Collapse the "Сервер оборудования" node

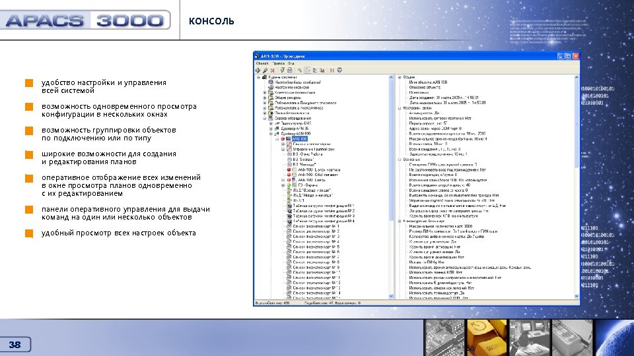tap(265, 118)
